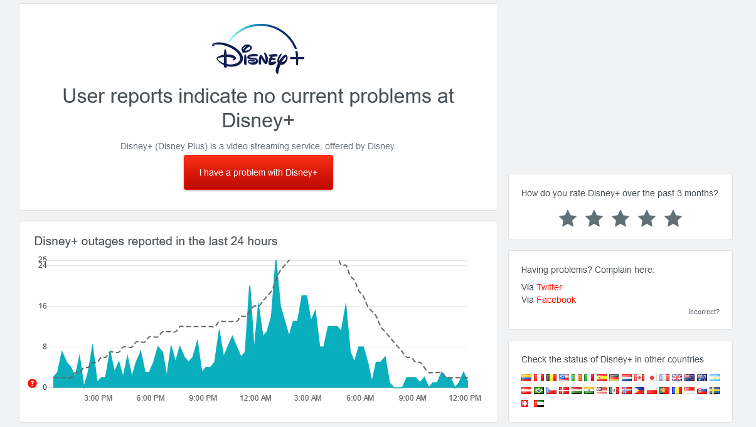This screenshot has height=427, width=756.
Task: Choose the Mexico flag
Action: 614,390
